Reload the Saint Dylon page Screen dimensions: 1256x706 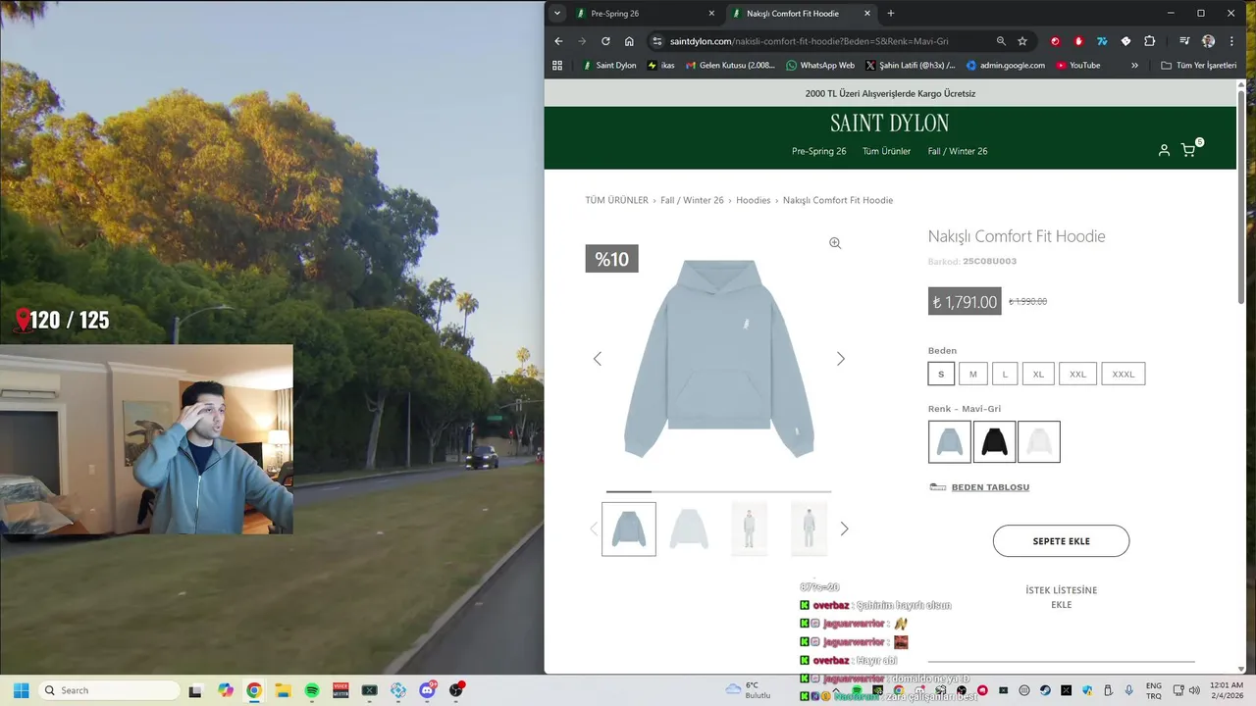coord(605,41)
